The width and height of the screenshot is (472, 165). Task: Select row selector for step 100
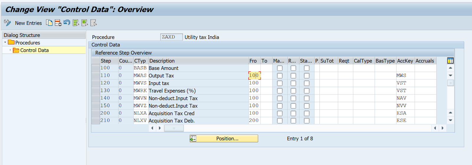pyautogui.click(x=96, y=68)
